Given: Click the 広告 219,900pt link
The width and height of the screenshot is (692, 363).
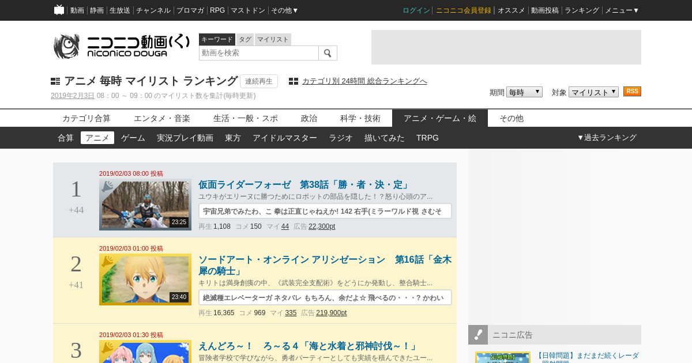Looking at the screenshot, I should [x=332, y=313].
